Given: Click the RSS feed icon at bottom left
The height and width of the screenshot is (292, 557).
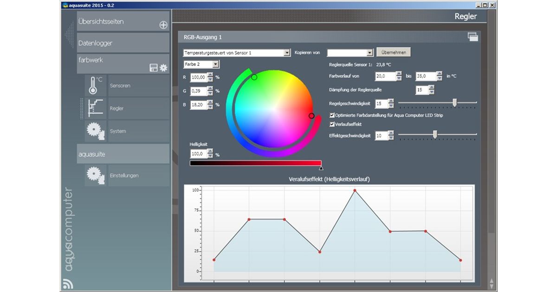Looking at the screenshot, I should point(68,284).
